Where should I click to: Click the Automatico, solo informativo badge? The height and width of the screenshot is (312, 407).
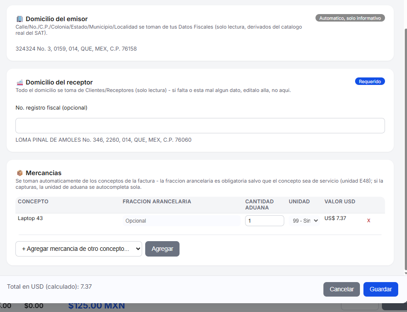tap(350, 18)
